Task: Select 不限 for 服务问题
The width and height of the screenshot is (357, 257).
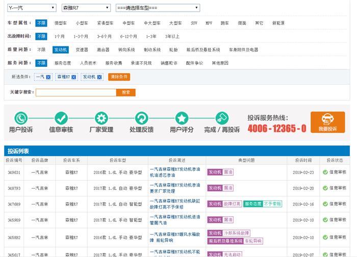Action: coord(41,63)
